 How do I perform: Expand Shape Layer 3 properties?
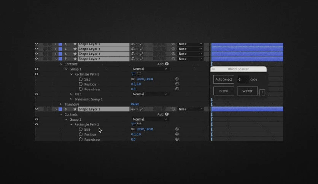56,54
